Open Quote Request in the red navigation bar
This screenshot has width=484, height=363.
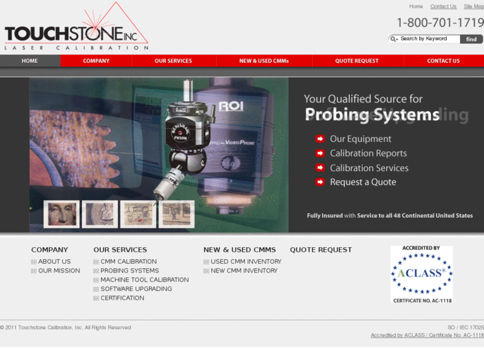(x=357, y=61)
